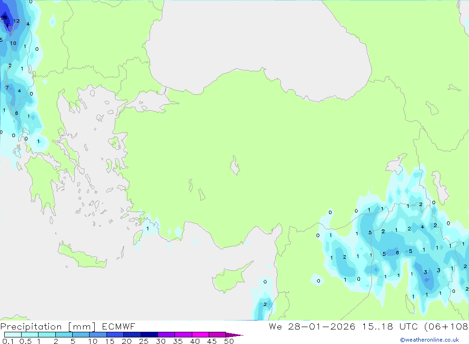Screen dimensions: 469x344
Task: Pick the 10–15 mm blue legend swatch
Action: (x=98, y=335)
